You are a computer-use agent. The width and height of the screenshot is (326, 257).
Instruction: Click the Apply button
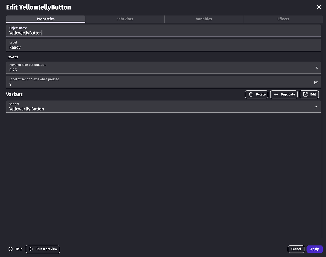coord(314,249)
